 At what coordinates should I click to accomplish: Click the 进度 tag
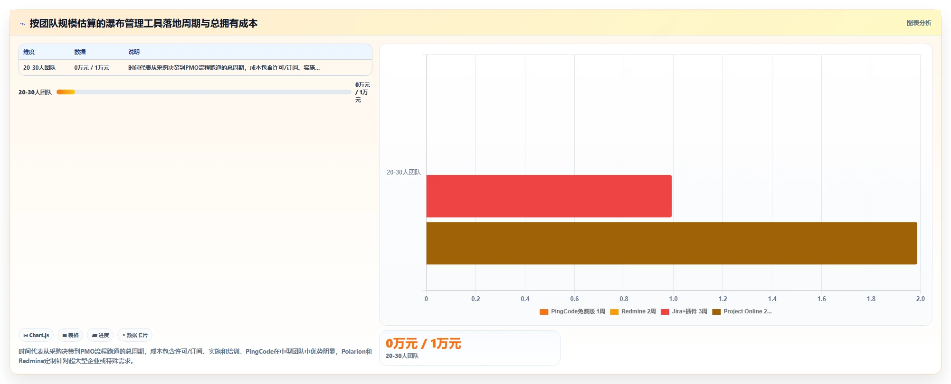pos(100,335)
